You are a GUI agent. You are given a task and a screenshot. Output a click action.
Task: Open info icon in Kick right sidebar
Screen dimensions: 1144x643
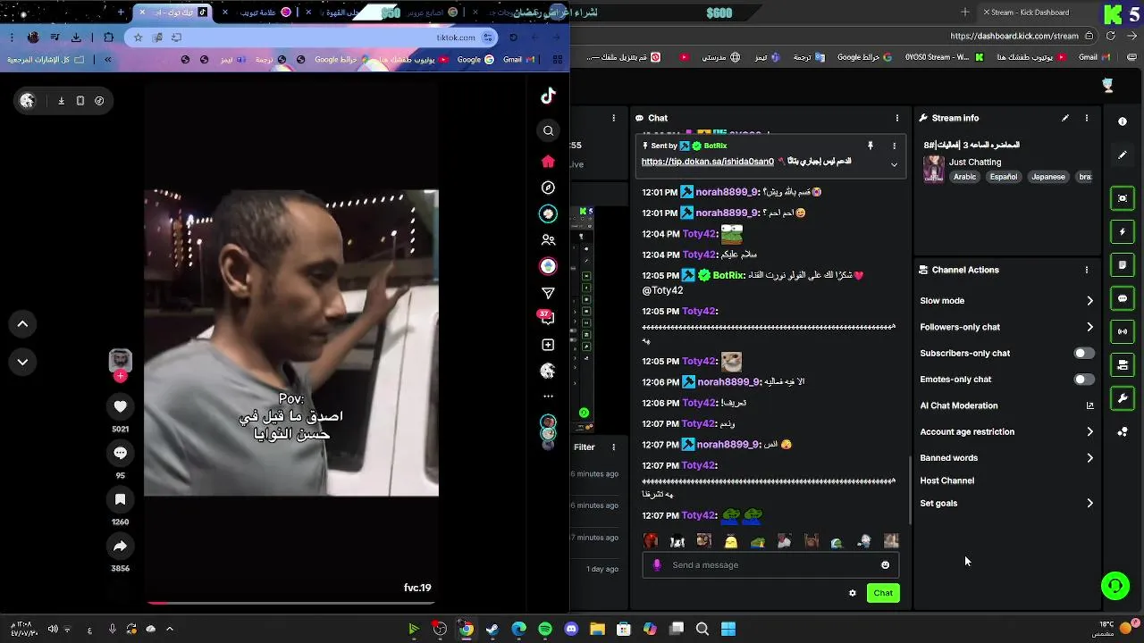pyautogui.click(x=1123, y=121)
